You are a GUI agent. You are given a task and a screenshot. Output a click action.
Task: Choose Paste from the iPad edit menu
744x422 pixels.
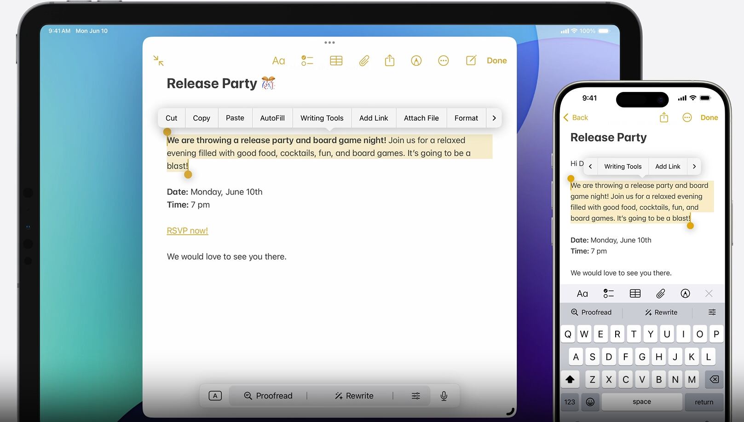[x=235, y=118]
